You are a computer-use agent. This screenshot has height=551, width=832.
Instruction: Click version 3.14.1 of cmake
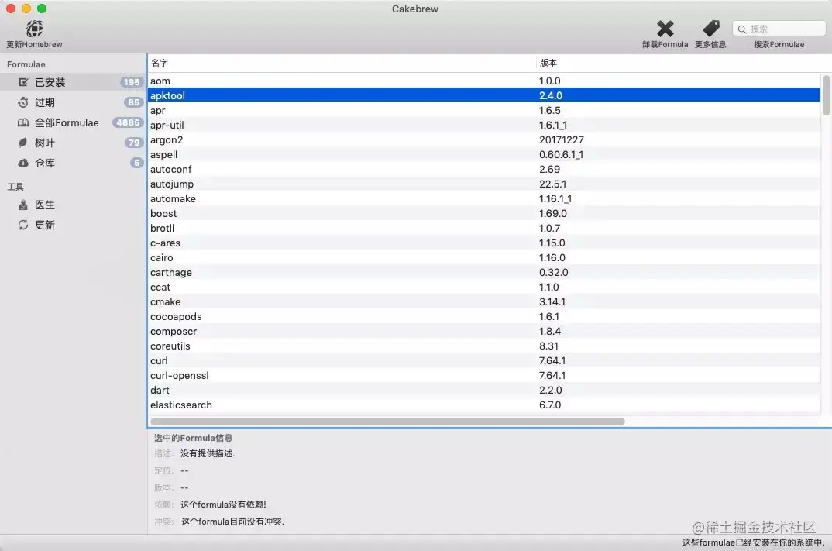click(x=552, y=302)
